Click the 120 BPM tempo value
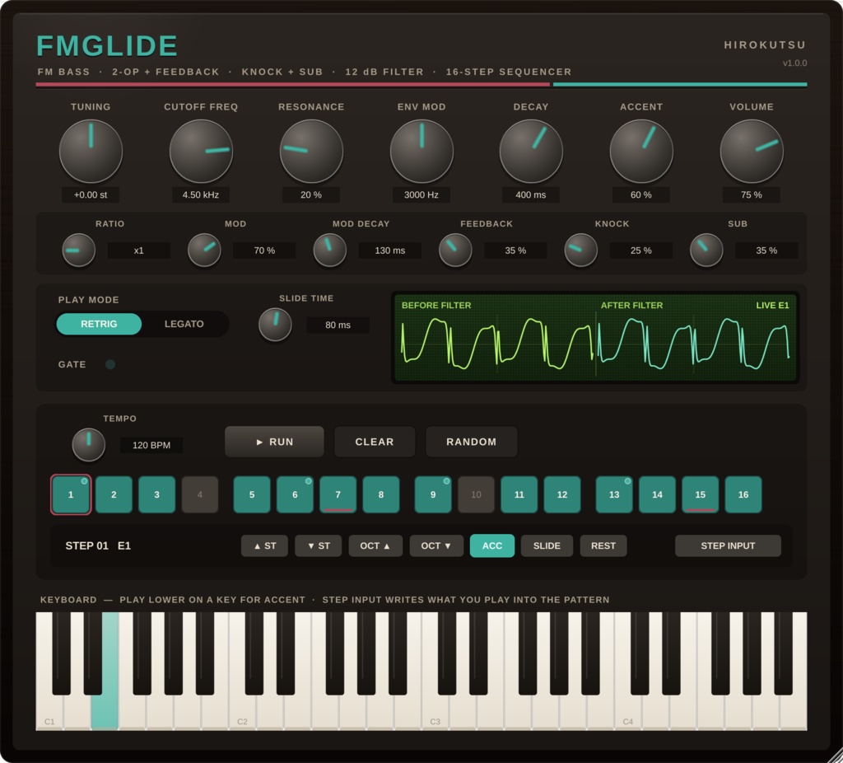Image resolution: width=843 pixels, height=763 pixels. [x=151, y=445]
